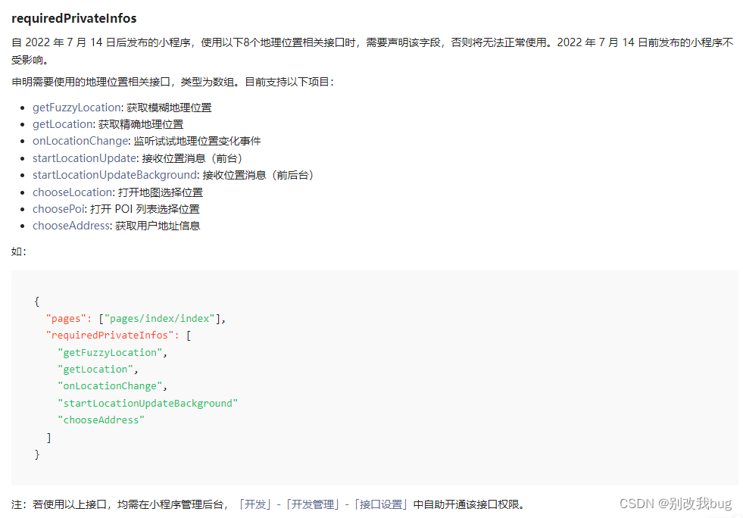Select onLocationChange line in the code block
743x518 pixels.
[108, 385]
